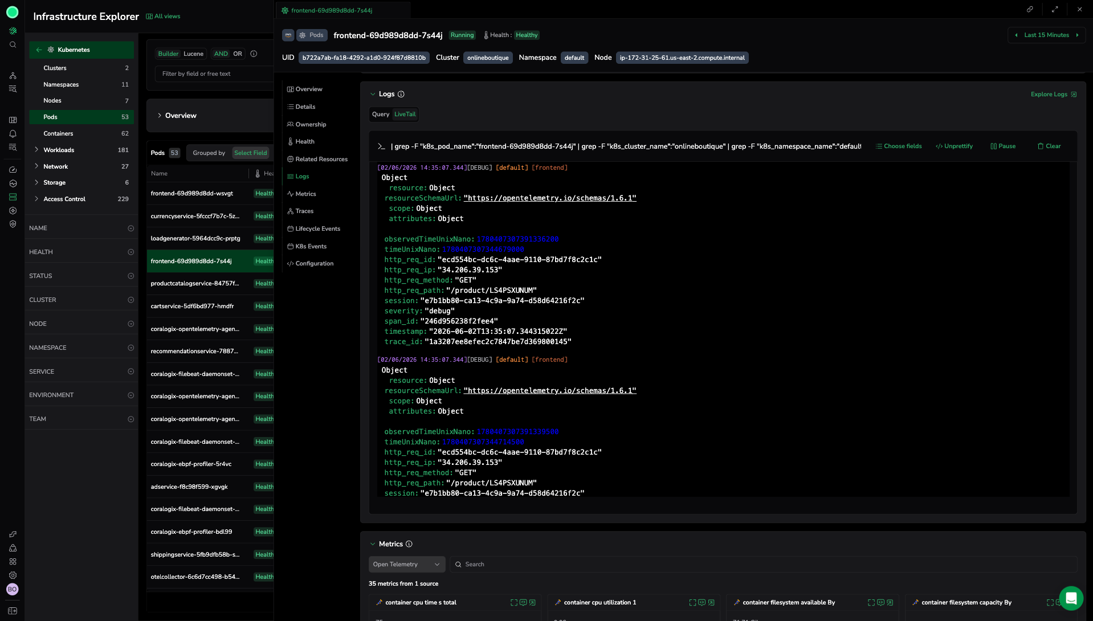
Task: Open the Related Resources tab
Action: click(x=317, y=160)
